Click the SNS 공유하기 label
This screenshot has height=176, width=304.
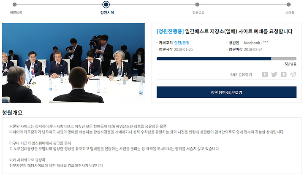[x=241, y=75]
